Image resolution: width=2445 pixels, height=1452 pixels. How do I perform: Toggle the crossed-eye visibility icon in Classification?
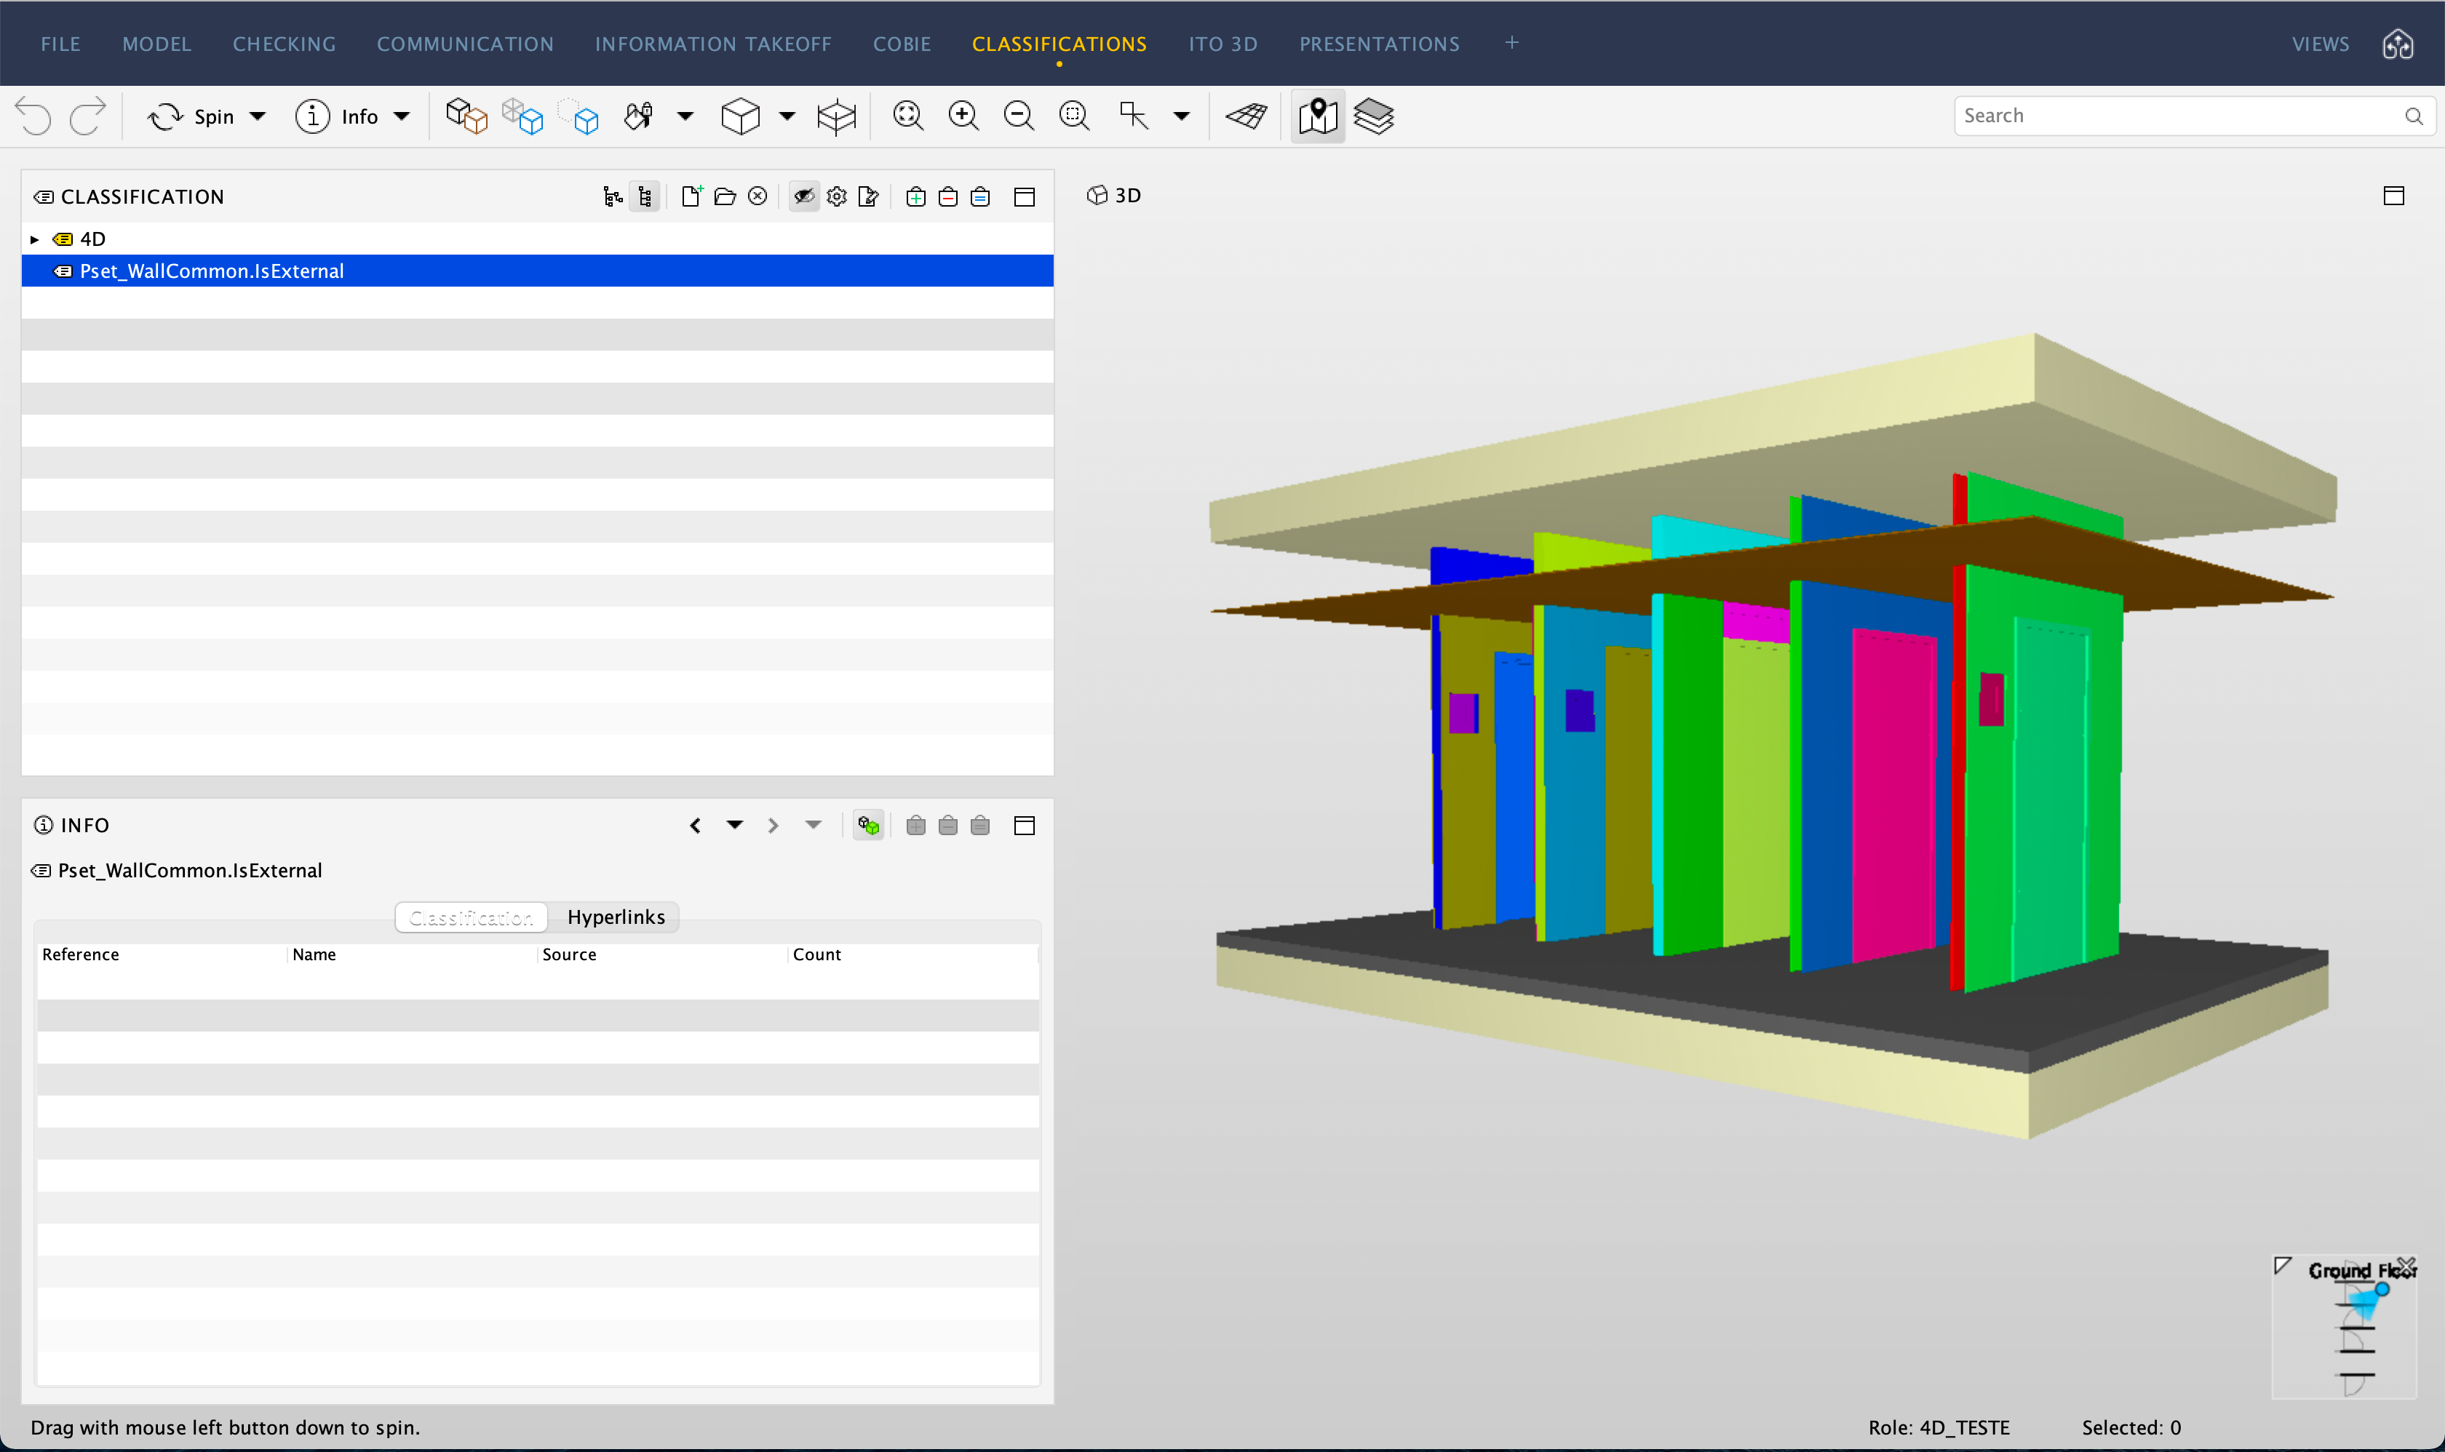[x=803, y=196]
